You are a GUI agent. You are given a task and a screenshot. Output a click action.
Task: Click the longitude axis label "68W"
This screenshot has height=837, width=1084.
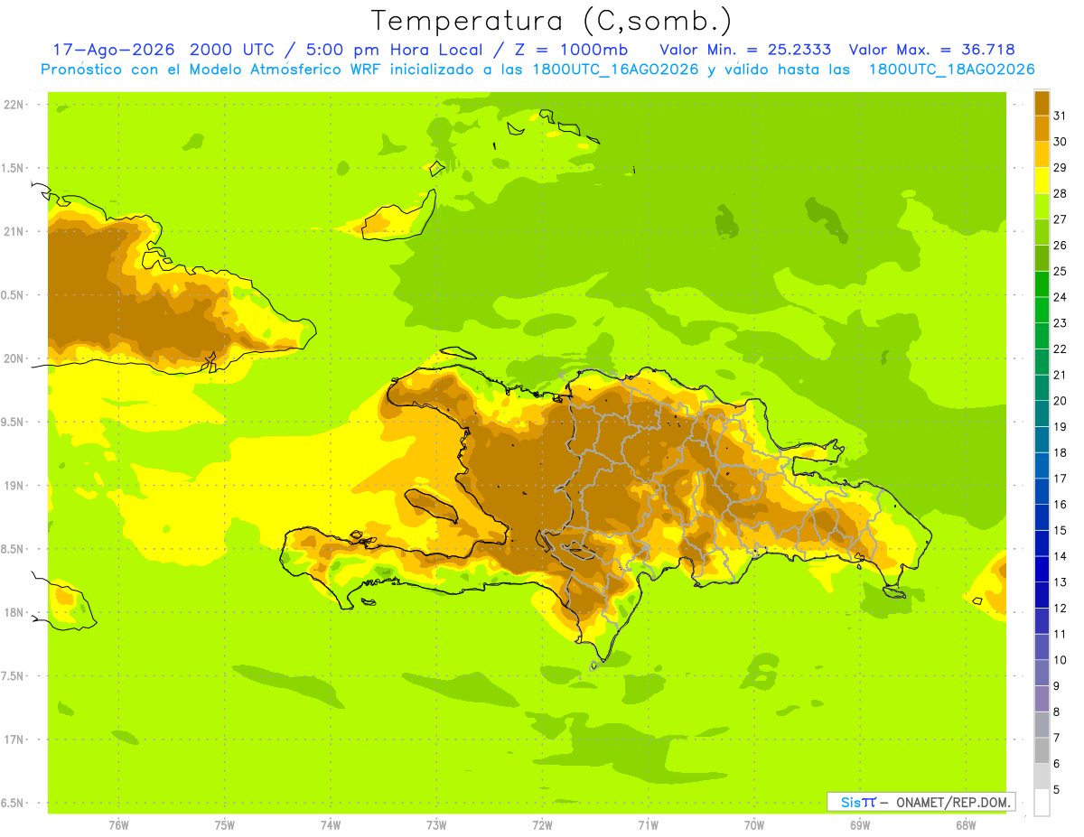pyautogui.click(x=966, y=825)
